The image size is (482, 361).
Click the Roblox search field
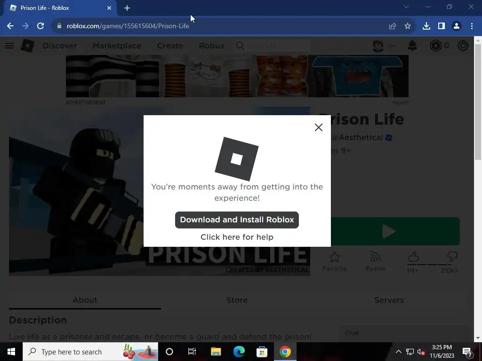click(273, 46)
